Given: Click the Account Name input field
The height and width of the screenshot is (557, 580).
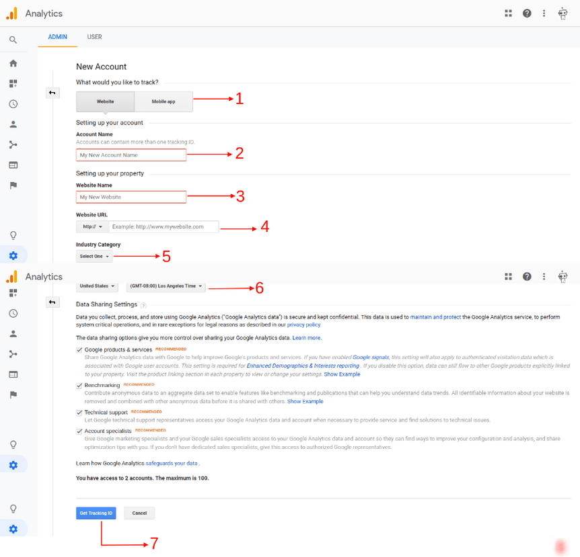Looking at the screenshot, I should tap(131, 155).
